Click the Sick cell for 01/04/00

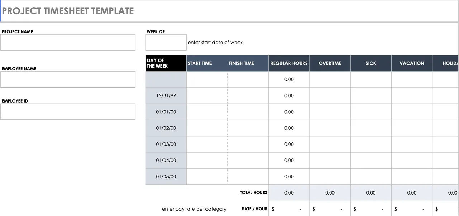tap(371, 161)
